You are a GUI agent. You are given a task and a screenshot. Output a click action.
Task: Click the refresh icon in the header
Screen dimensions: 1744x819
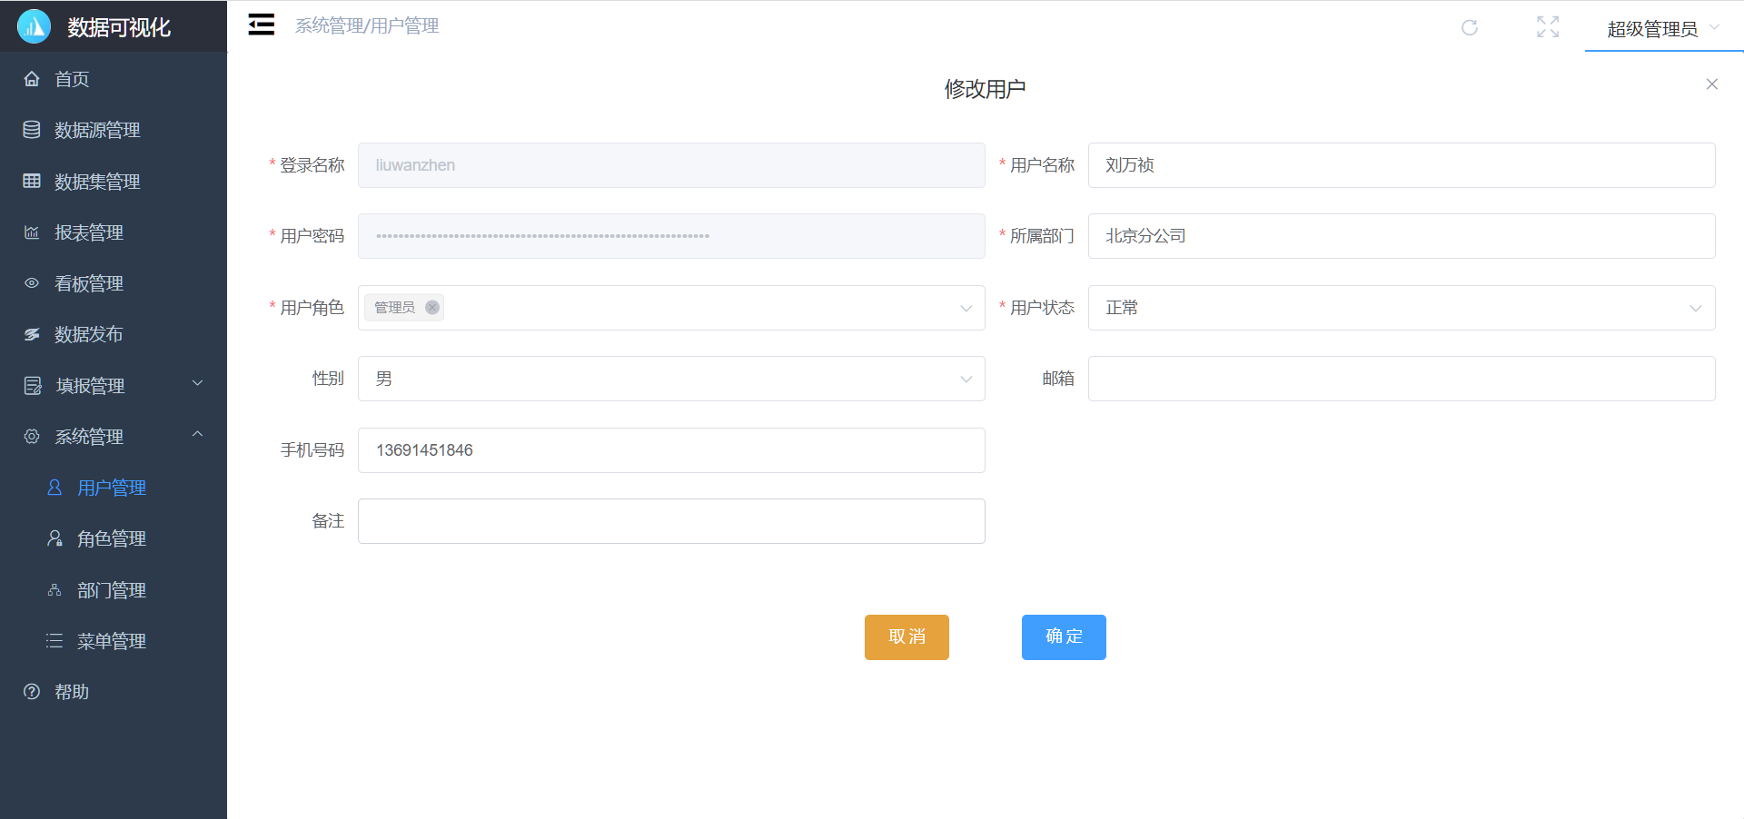[1469, 27]
